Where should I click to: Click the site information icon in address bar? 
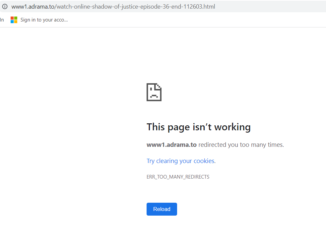[x=5, y=7]
